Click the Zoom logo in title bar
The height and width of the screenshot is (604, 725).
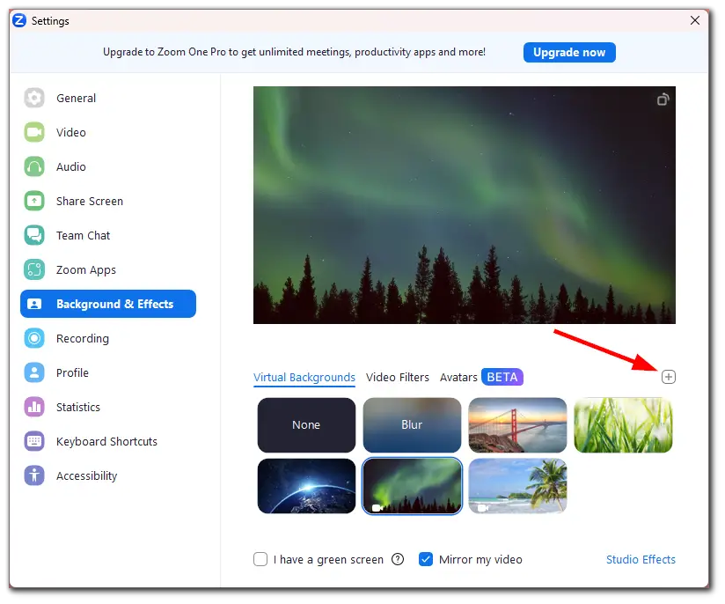pyautogui.click(x=19, y=21)
